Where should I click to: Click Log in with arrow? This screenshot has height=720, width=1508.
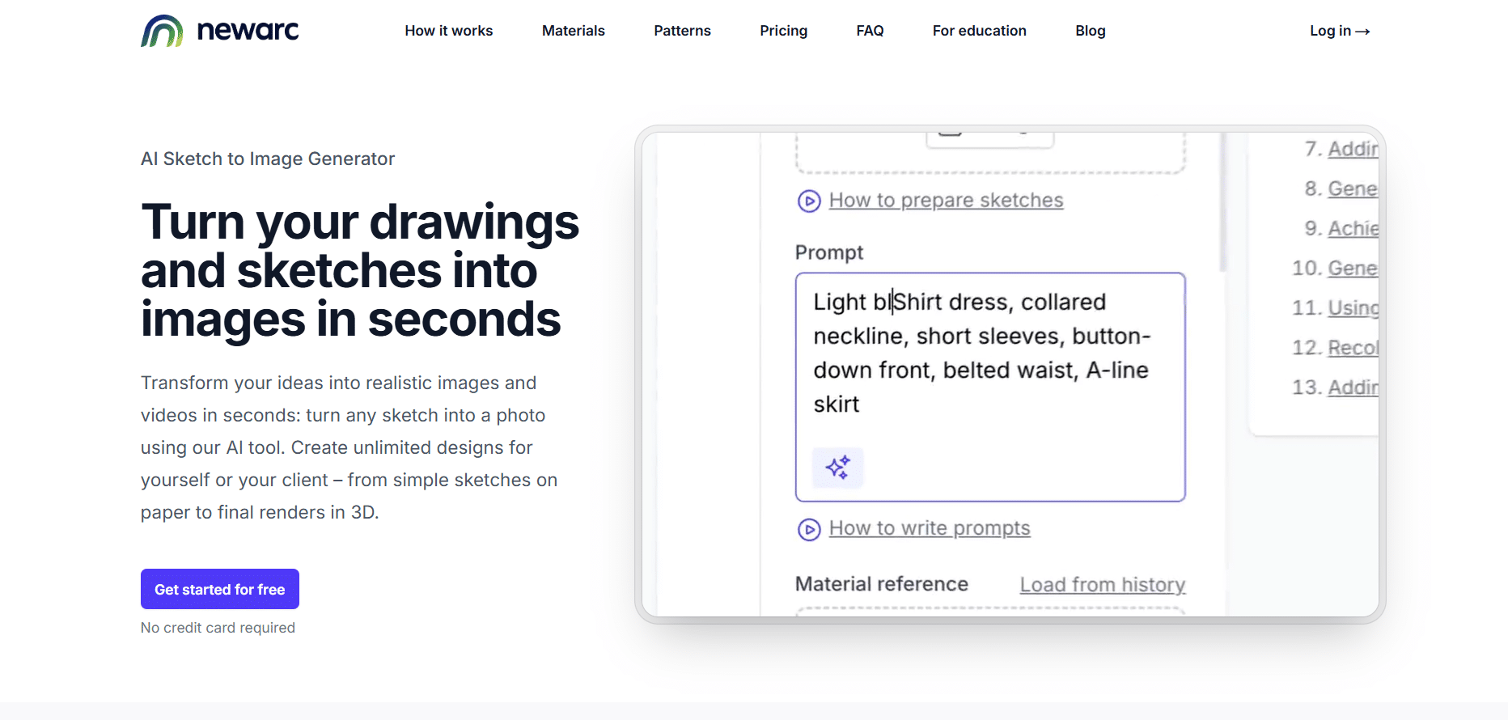1340,31
